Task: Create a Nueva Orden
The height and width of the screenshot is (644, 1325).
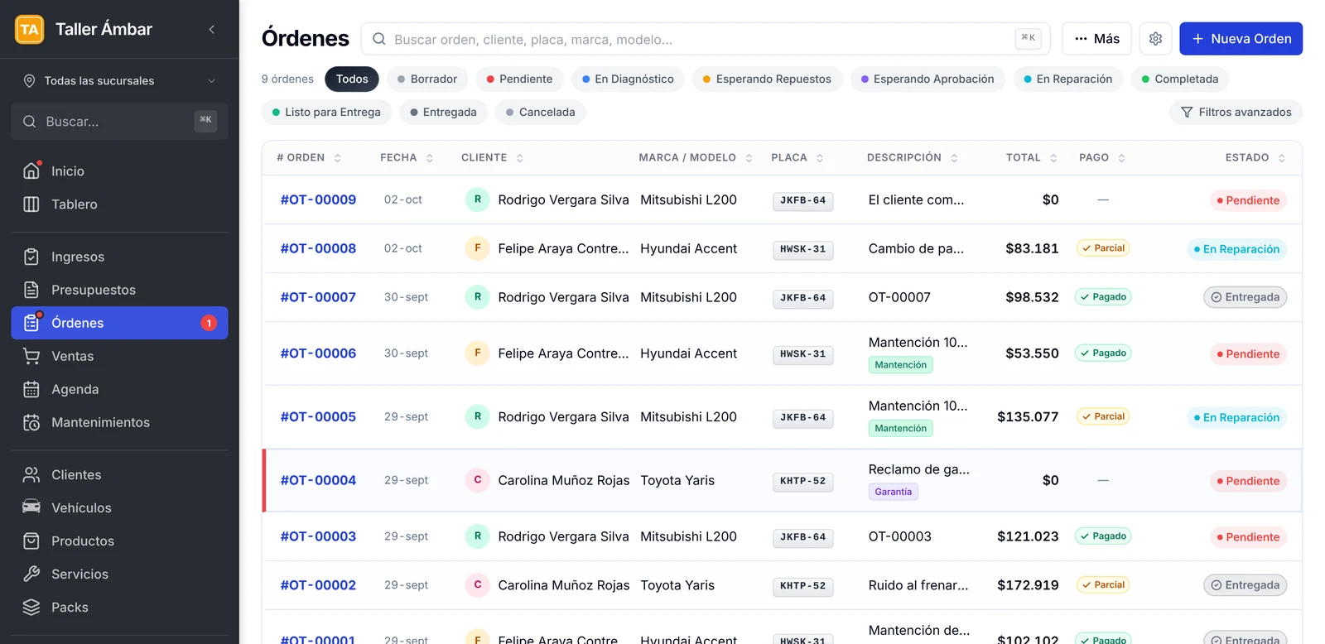Action: click(x=1241, y=39)
